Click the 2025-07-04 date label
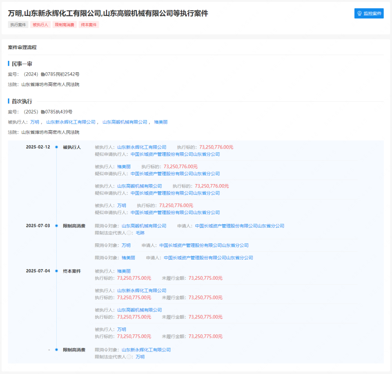This screenshot has width=392, height=374. pos(38,271)
